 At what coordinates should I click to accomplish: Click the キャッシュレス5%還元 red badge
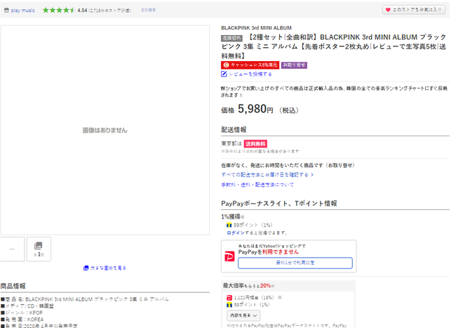(x=250, y=65)
